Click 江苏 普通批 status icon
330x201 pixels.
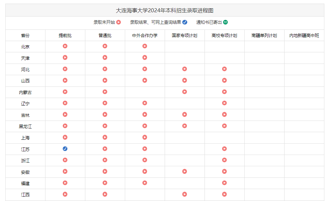105,149
